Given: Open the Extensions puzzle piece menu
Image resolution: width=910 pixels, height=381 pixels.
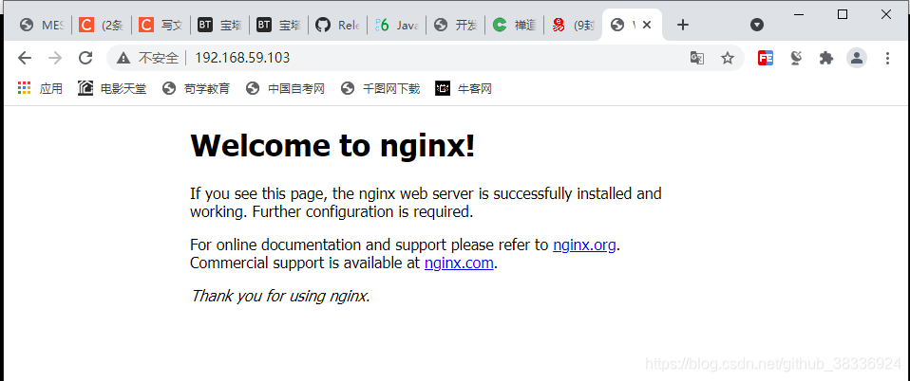Looking at the screenshot, I should [825, 58].
